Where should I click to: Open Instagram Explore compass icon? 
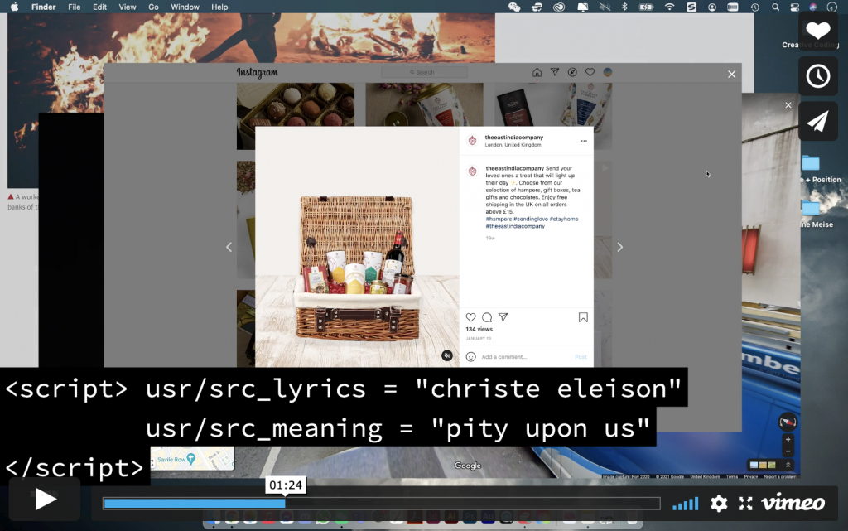[x=572, y=72]
